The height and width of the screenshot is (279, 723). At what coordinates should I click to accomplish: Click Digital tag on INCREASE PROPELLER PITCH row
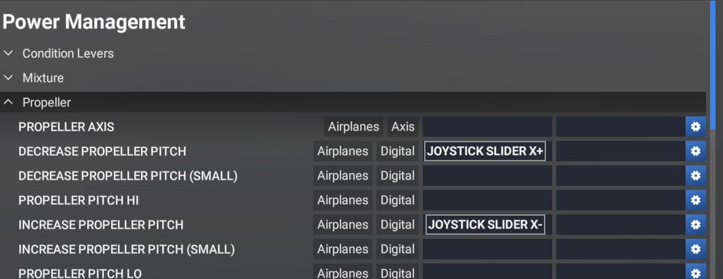[x=398, y=225]
